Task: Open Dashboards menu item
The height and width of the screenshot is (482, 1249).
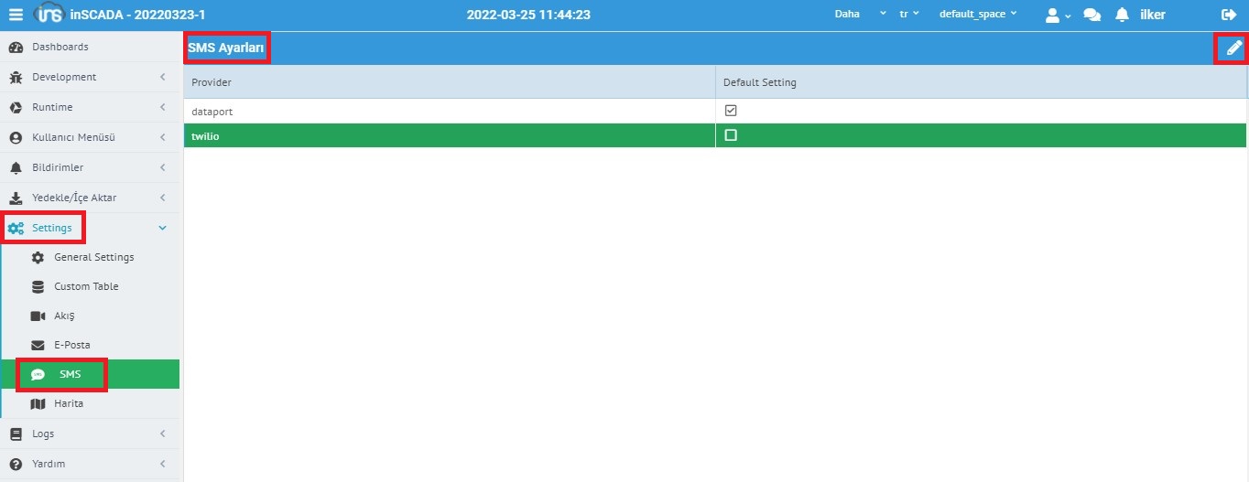Action: tap(90, 47)
